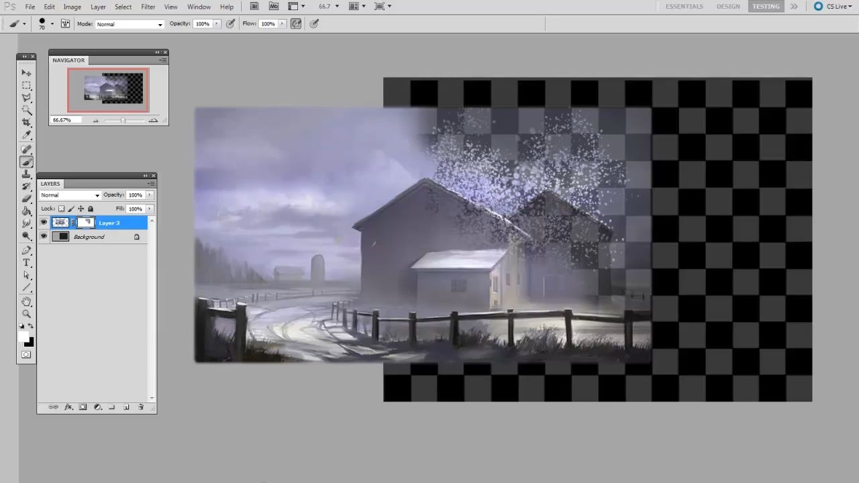Expand the Flow slider arrow
The width and height of the screenshot is (859, 483).
pos(281,23)
